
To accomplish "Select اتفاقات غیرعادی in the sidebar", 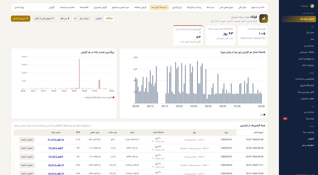I will 307,52.
